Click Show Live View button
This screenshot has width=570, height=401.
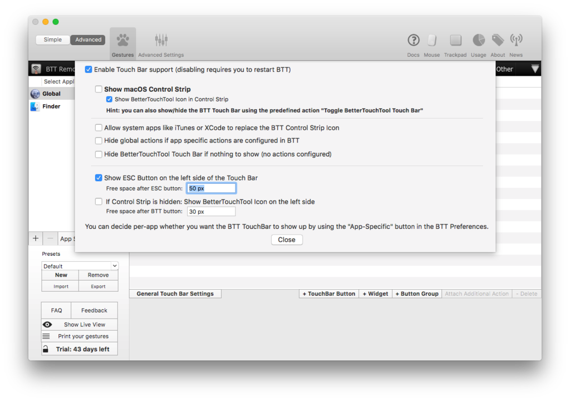(x=80, y=325)
